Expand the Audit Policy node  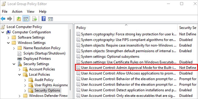click(25, 80)
